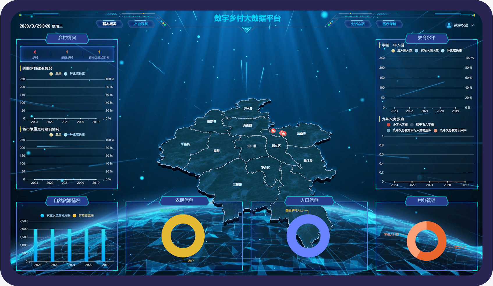Toggle the 农业水资源利用率 legend item
The width and height of the screenshot is (493, 286).
[x=56, y=215]
